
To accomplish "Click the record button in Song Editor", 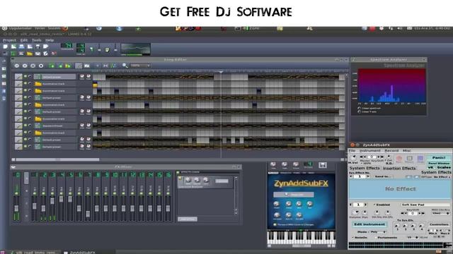I will [25, 66].
